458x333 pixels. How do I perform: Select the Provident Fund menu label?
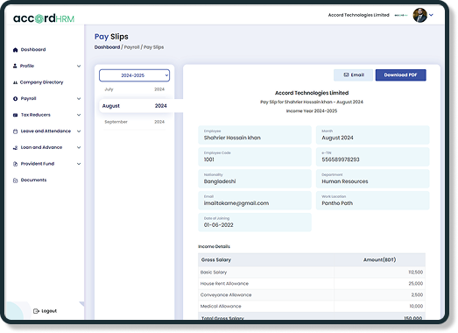tap(38, 164)
